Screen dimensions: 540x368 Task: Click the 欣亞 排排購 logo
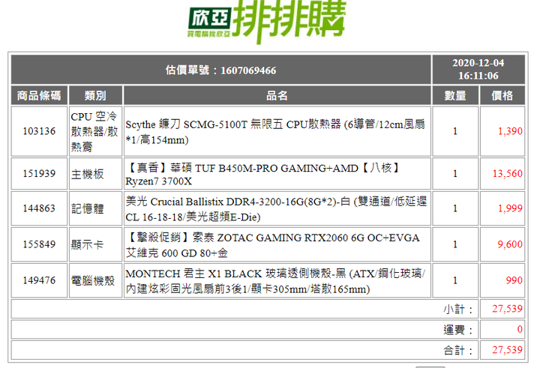click(266, 21)
